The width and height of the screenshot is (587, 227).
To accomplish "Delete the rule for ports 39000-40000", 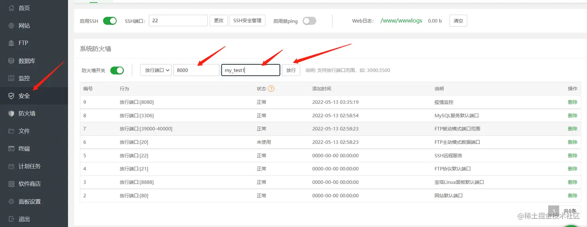I will (x=572, y=129).
